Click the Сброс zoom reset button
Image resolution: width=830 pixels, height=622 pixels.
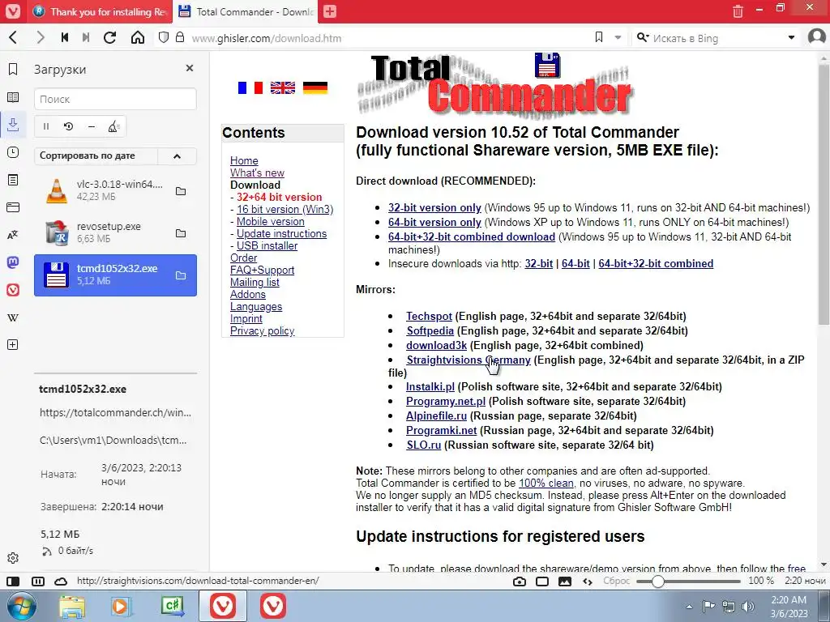pos(617,581)
